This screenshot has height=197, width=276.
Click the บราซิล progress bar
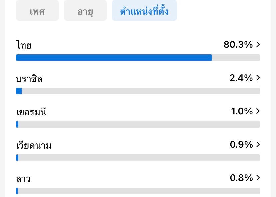click(138, 91)
